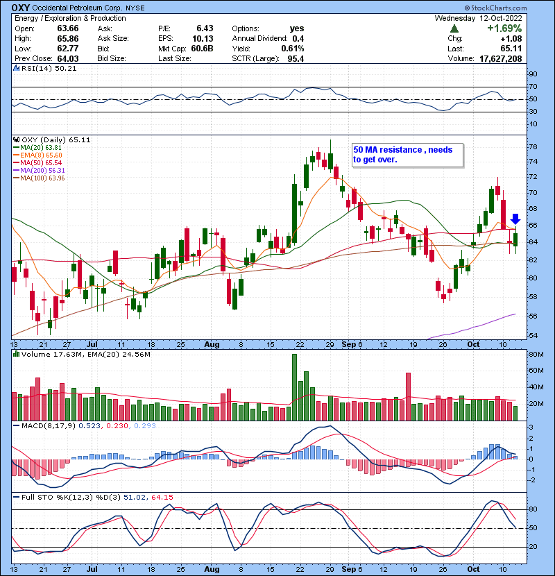Click the EMA(20) 24.56M volume legend
This screenshot has width=555, height=576.
(118, 354)
